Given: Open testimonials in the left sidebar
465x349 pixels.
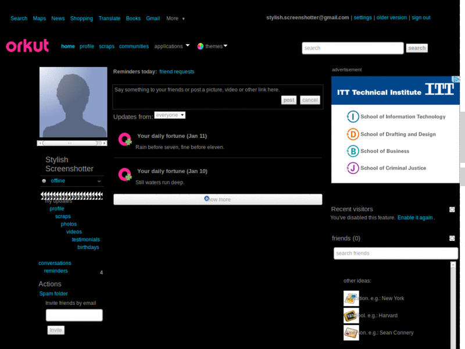Looking at the screenshot, I should click(x=85, y=240).
